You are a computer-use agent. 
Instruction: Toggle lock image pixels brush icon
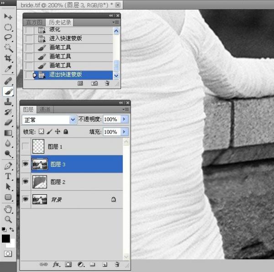click(x=50, y=131)
